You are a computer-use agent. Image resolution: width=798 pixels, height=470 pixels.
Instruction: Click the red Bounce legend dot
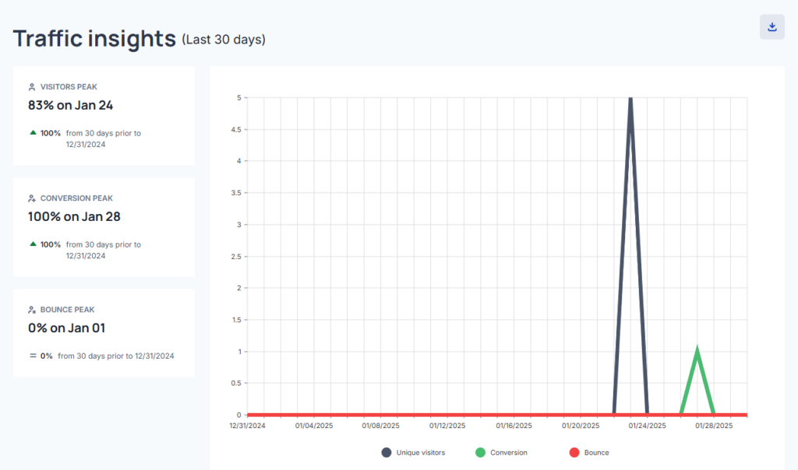[574, 452]
